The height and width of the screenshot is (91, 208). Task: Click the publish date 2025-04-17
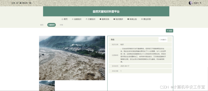(x=125, y=66)
